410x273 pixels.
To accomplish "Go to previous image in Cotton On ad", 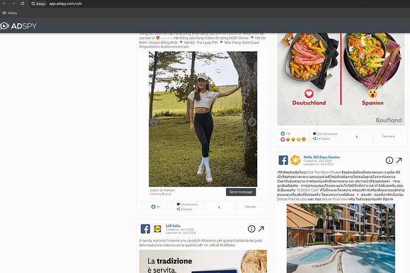I will point(154,122).
